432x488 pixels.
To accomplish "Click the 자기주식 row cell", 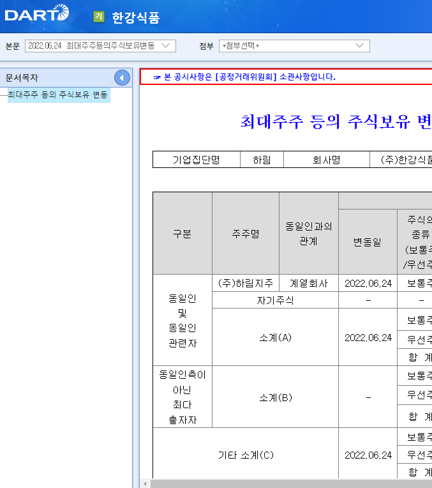I will click(x=275, y=300).
